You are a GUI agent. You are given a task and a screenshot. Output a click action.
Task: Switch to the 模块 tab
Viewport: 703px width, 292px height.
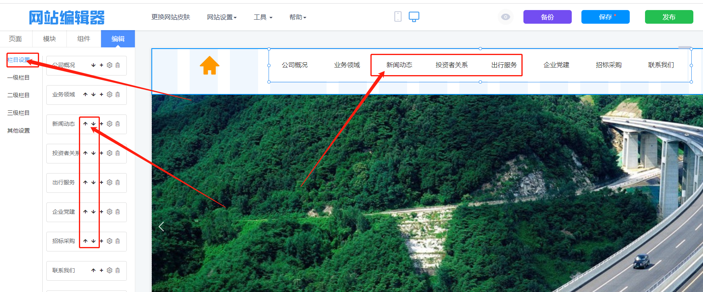(50, 39)
